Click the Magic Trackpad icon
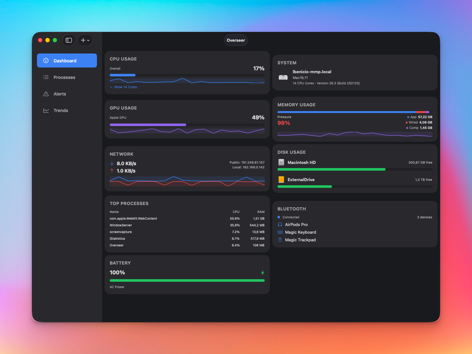 pos(280,240)
